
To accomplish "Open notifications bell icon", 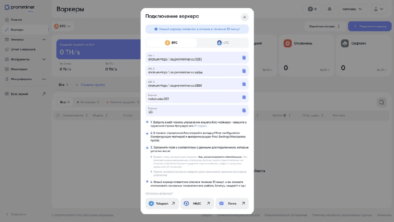I will (329, 9).
